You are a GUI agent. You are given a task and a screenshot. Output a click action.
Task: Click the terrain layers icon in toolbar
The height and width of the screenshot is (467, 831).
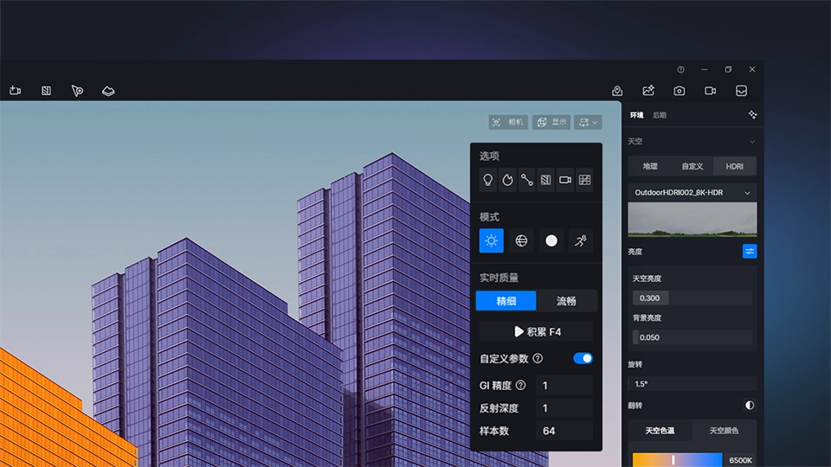click(x=108, y=91)
